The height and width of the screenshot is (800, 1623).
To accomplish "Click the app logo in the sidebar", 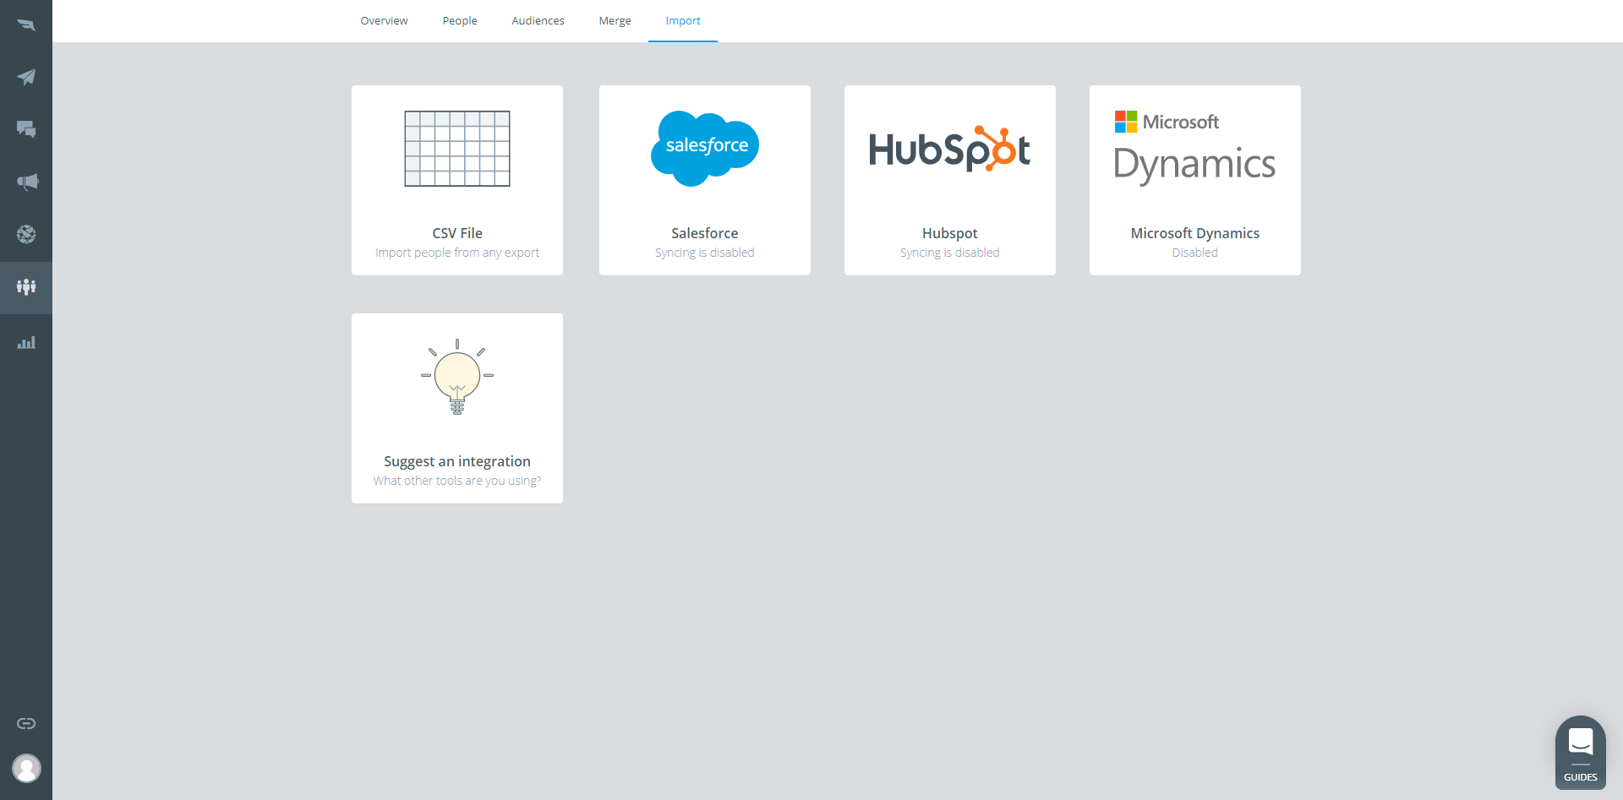I will (x=26, y=25).
